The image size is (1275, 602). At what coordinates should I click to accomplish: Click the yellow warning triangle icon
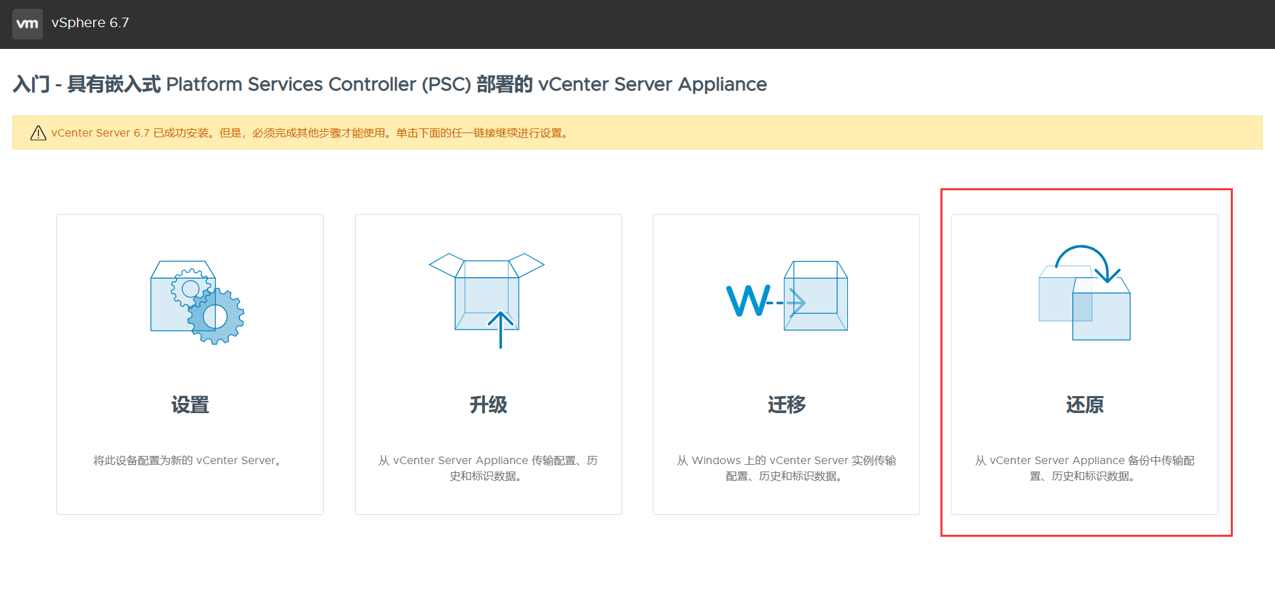(x=38, y=133)
